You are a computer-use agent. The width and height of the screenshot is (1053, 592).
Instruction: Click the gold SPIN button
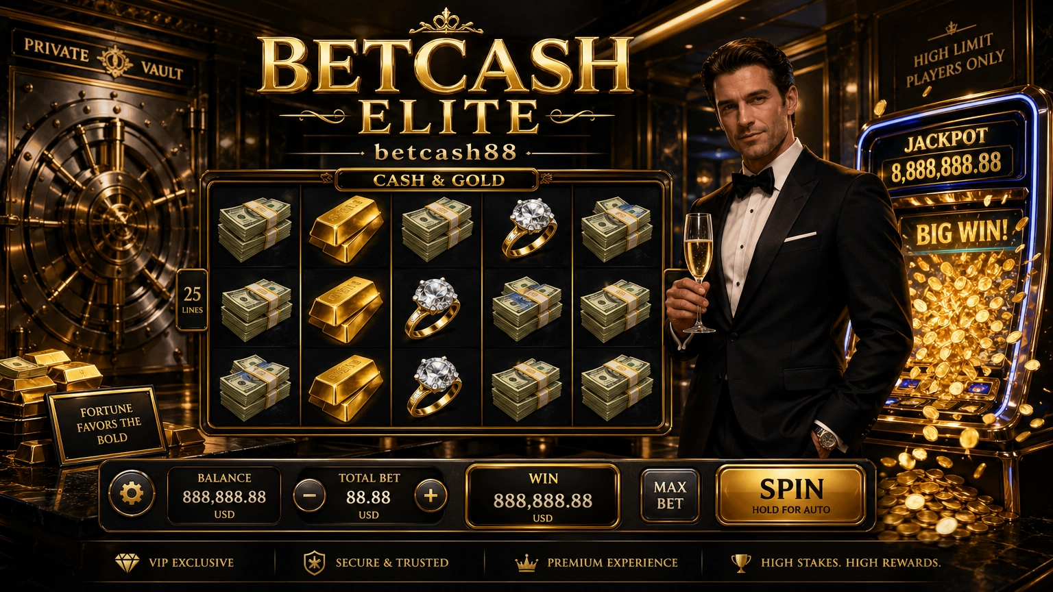790,495
